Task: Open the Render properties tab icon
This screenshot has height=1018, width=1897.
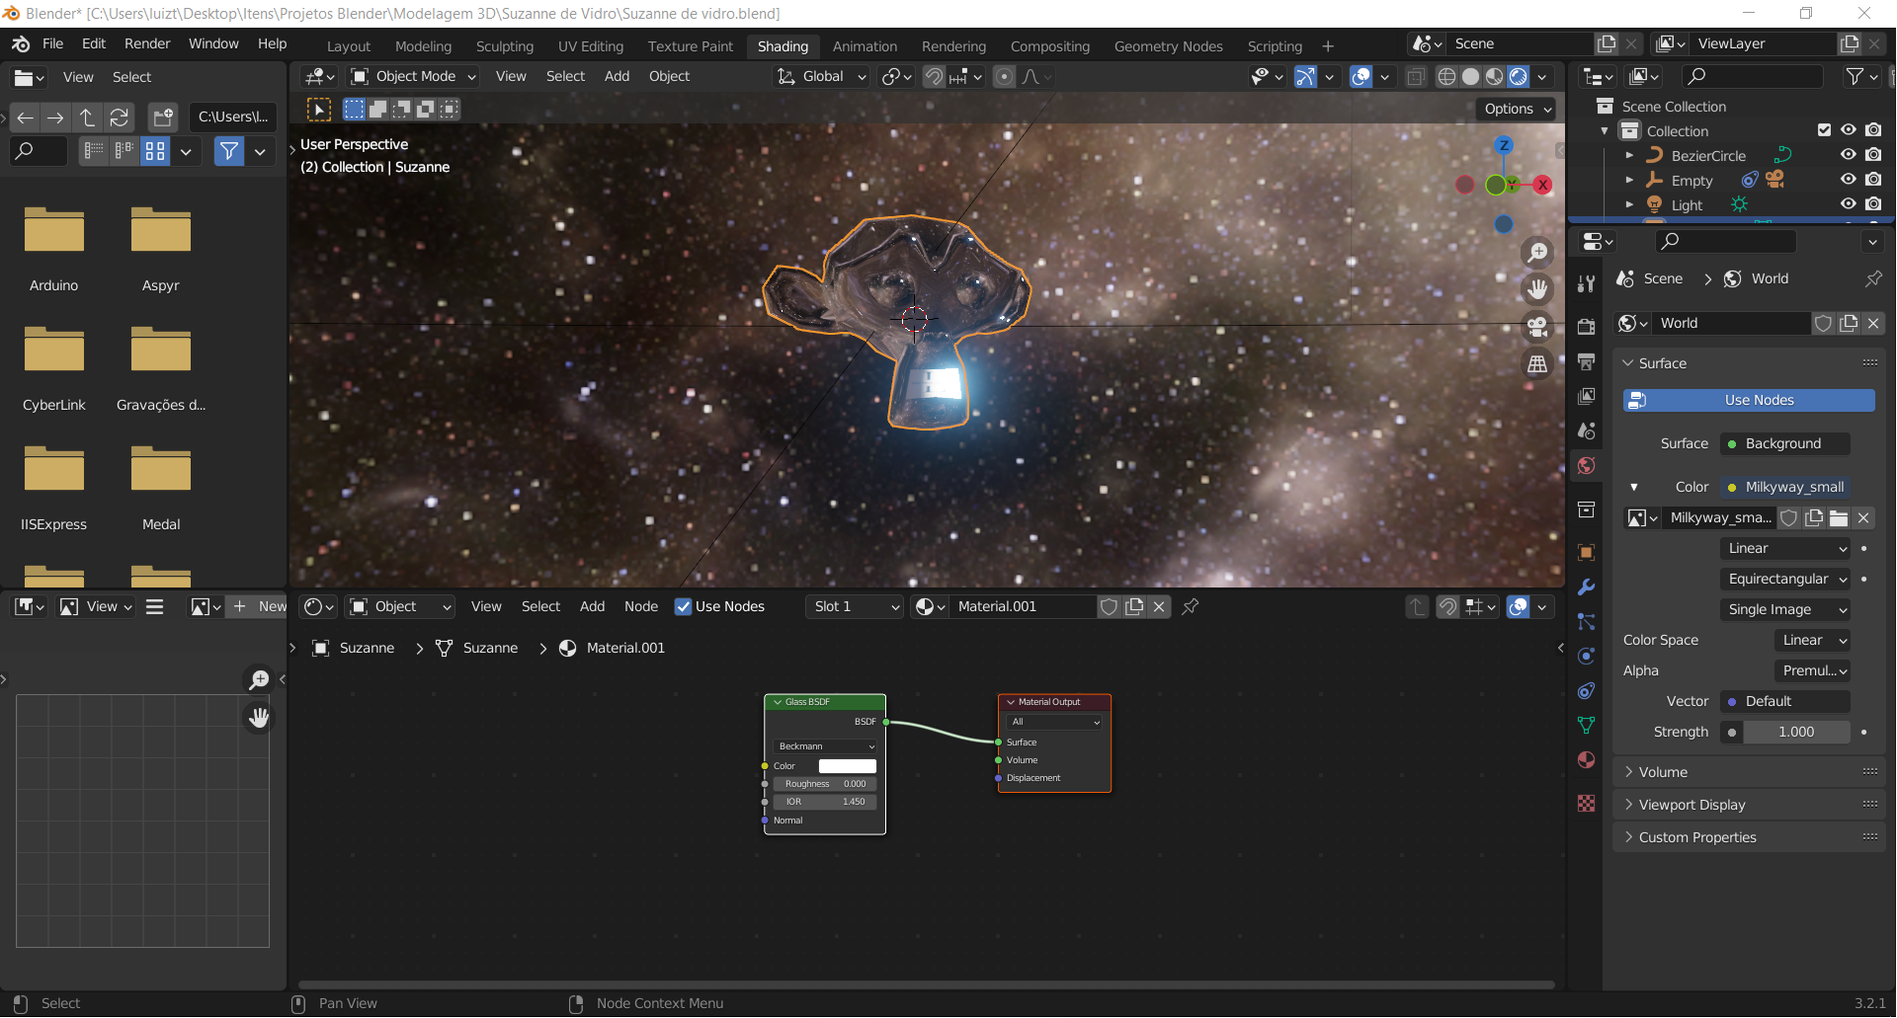Action: (x=1587, y=326)
